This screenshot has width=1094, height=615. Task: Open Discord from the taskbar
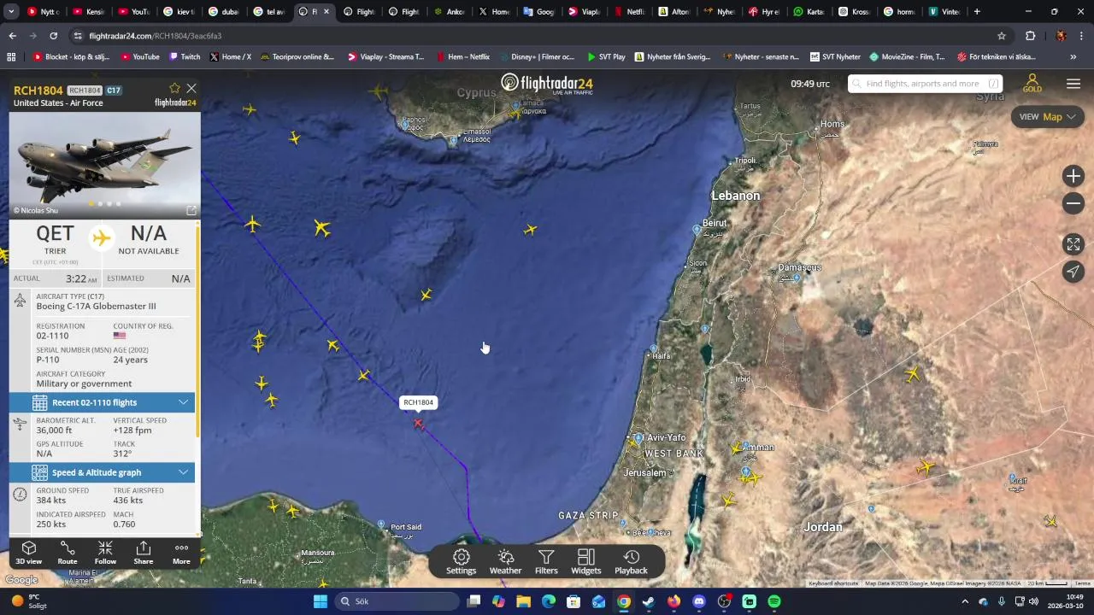[x=699, y=601]
